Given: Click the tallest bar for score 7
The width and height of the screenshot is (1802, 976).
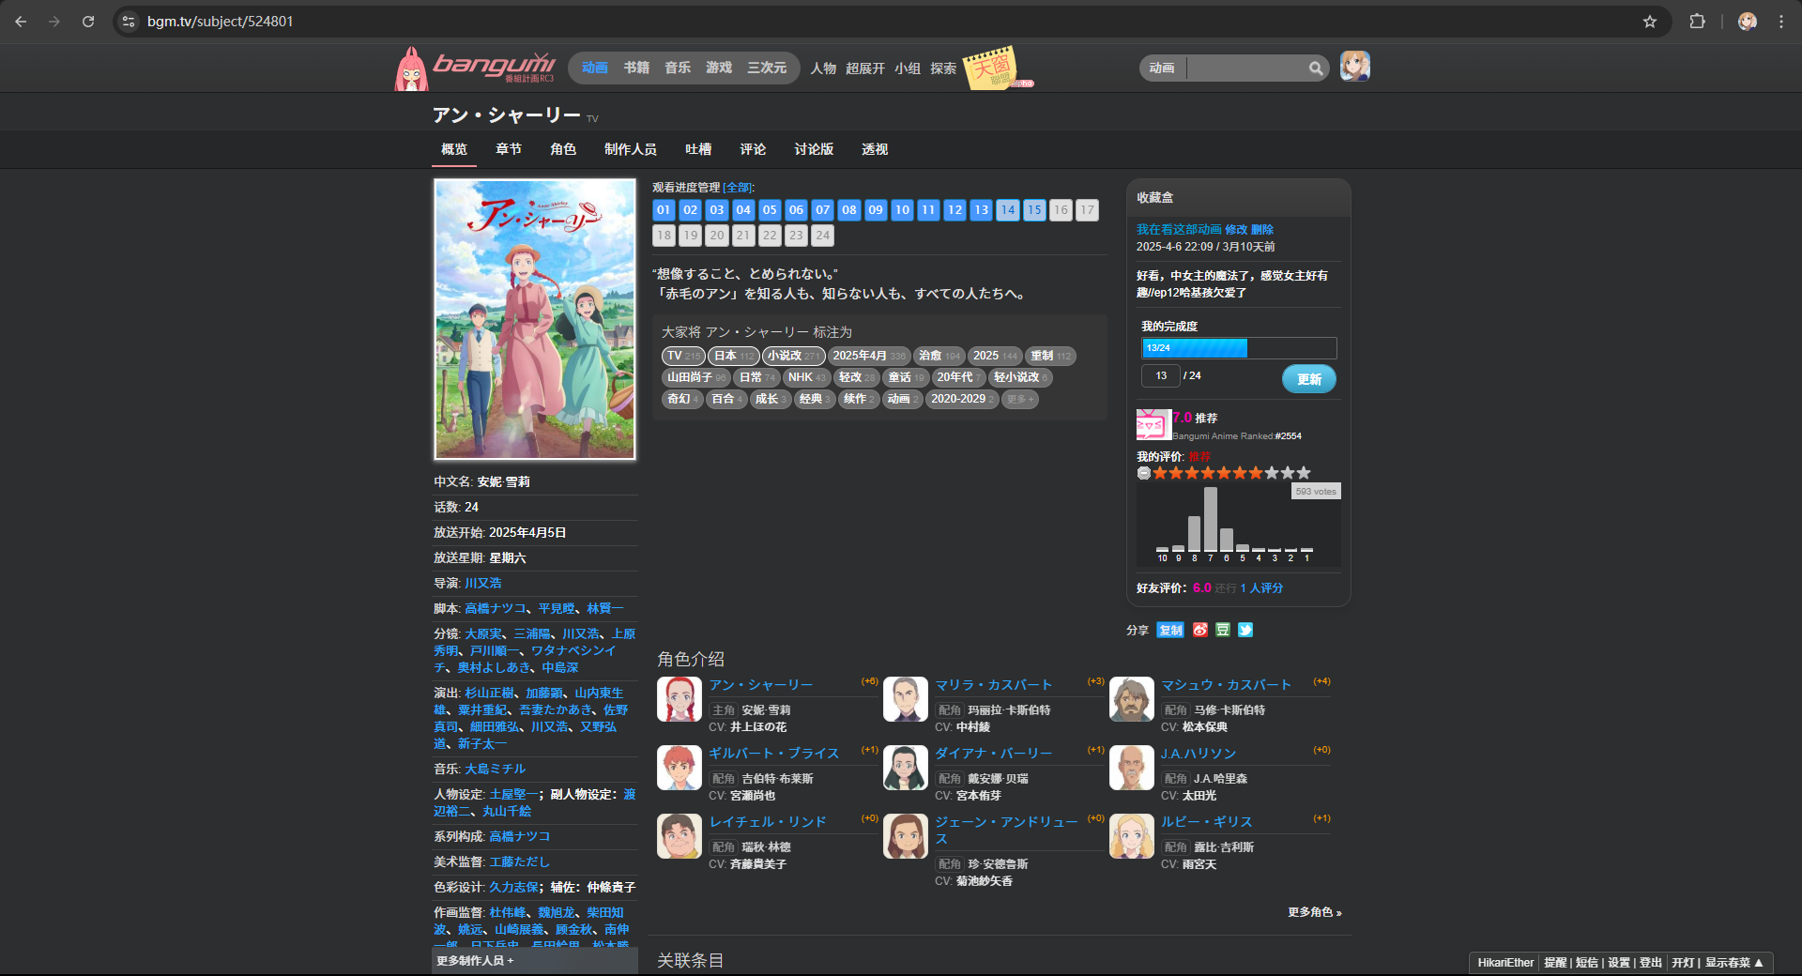Looking at the screenshot, I should pos(1211,519).
